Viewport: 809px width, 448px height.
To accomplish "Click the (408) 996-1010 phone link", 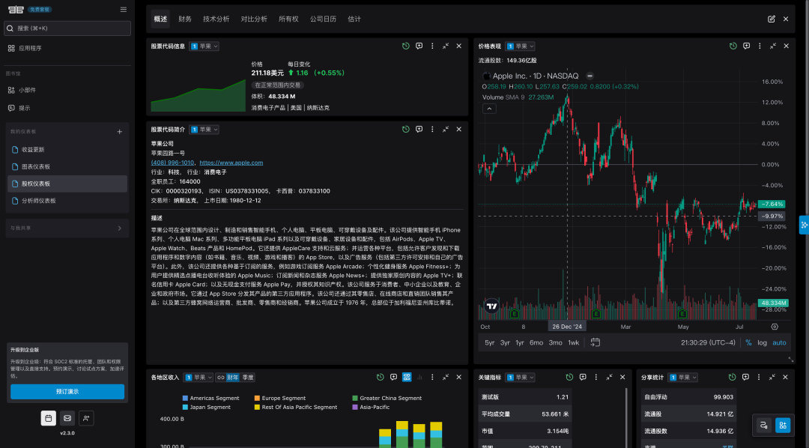I will [x=172, y=163].
